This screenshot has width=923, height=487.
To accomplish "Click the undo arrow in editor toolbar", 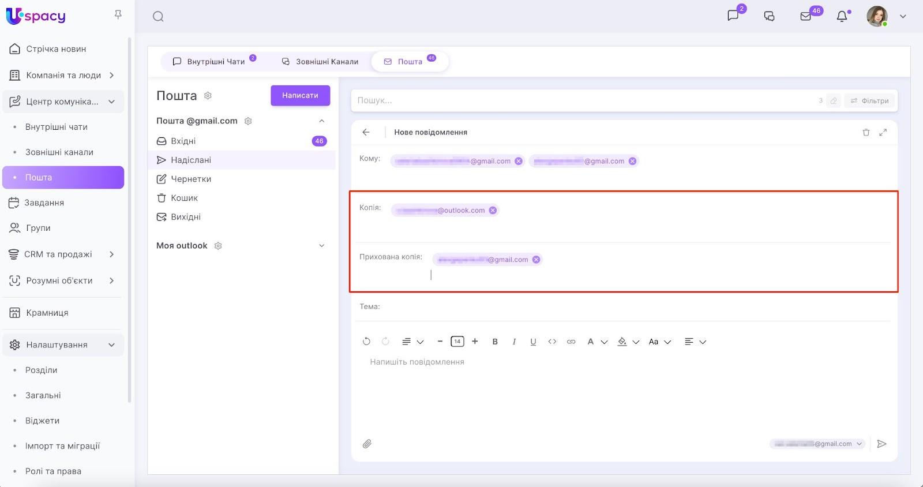I will point(366,342).
